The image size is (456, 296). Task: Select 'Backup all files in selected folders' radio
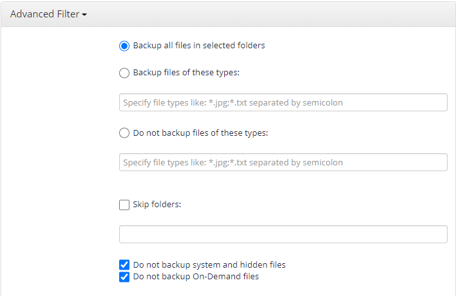(x=124, y=46)
